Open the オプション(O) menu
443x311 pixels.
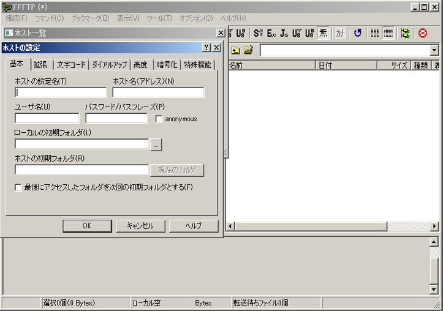(196, 18)
